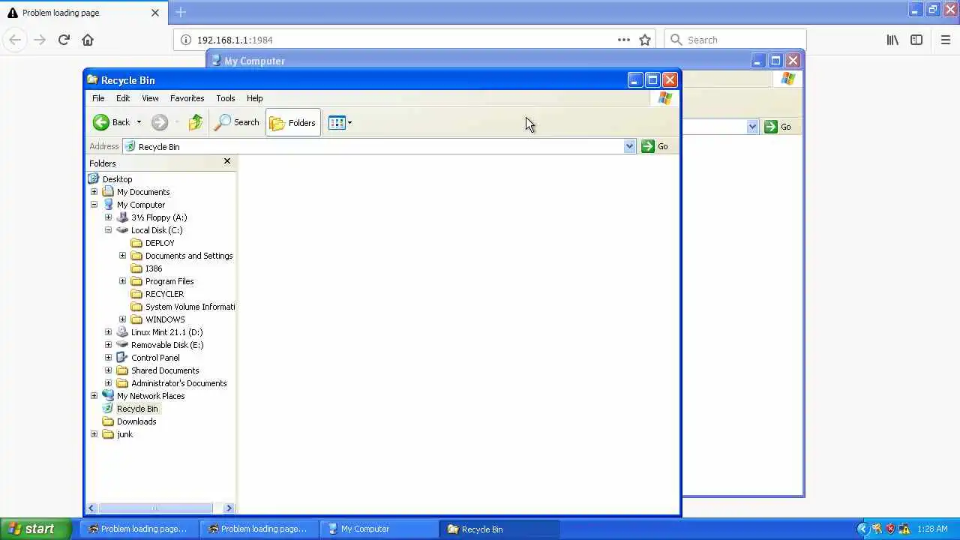Screen dimensions: 960x540
Task: Switch to first Problem loading page taskbar item
Action: click(139, 529)
